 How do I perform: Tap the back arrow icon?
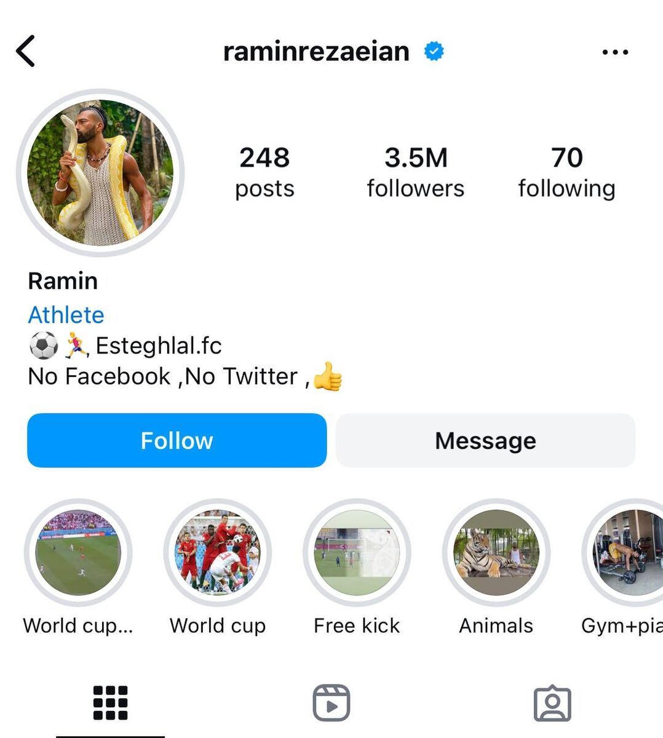coord(25,51)
